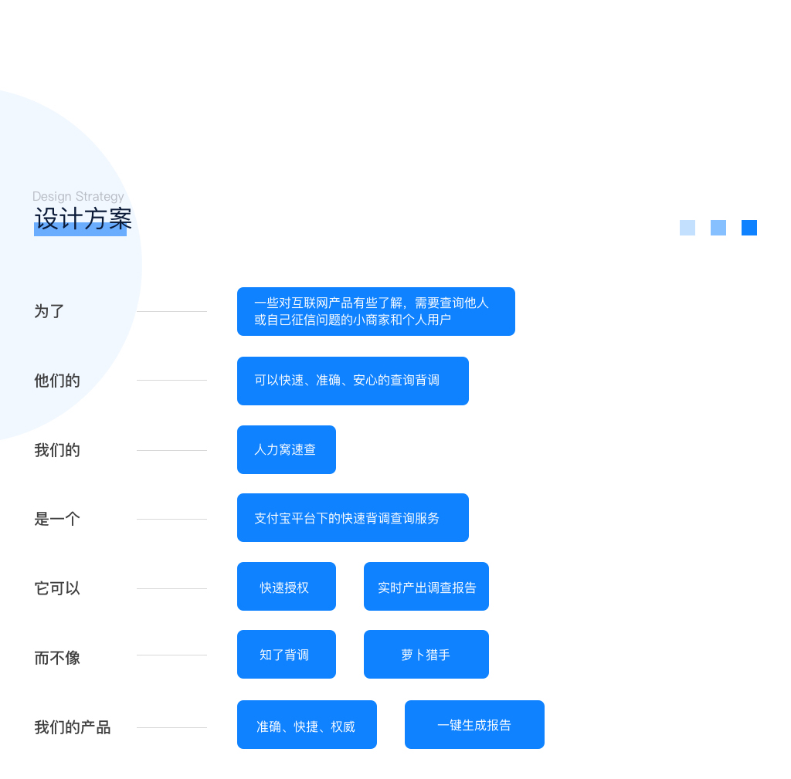Click the 一键生成报告 button
791x779 pixels.
point(474,725)
